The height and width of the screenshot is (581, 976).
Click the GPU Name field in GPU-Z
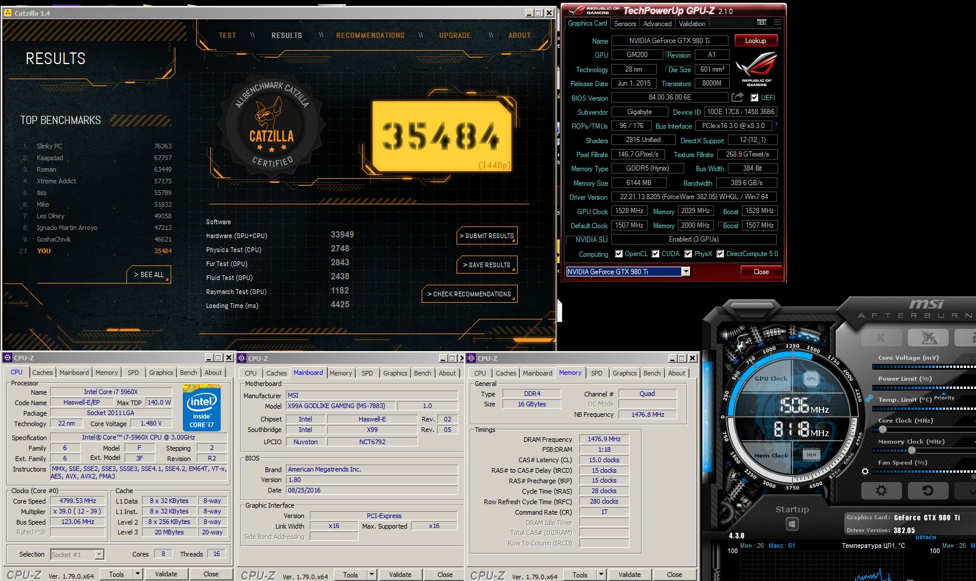pos(670,41)
